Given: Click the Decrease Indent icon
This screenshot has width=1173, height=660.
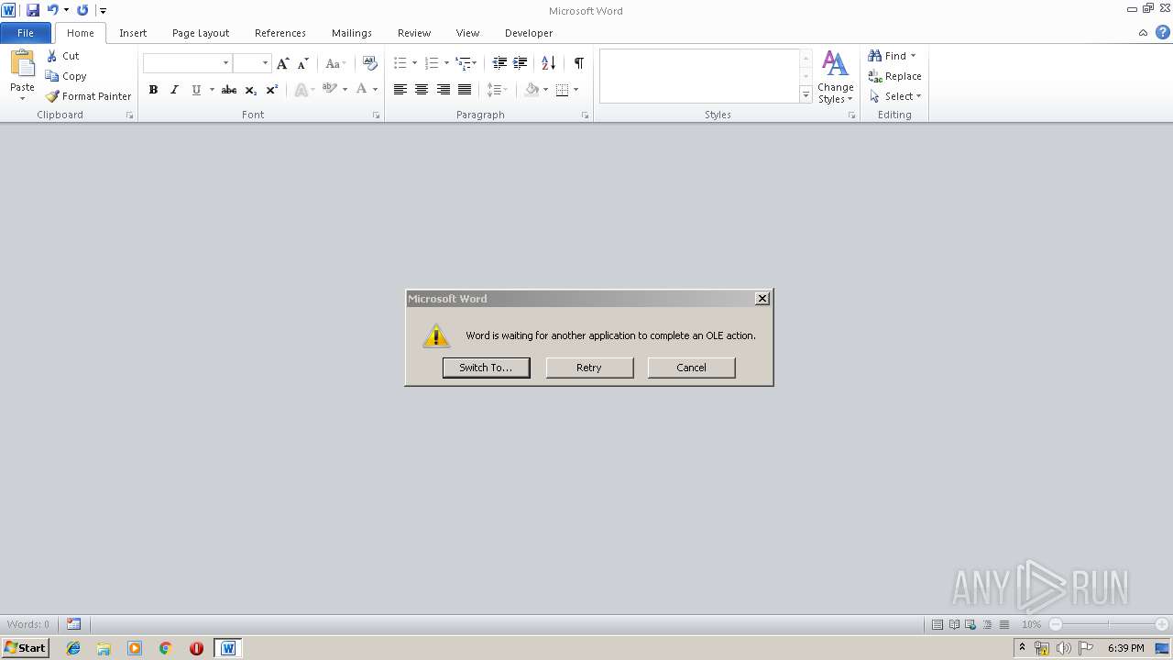Looking at the screenshot, I should tap(499, 63).
